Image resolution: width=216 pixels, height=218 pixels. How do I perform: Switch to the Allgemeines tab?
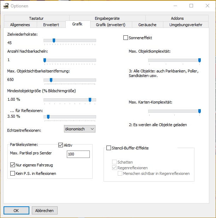(20, 25)
